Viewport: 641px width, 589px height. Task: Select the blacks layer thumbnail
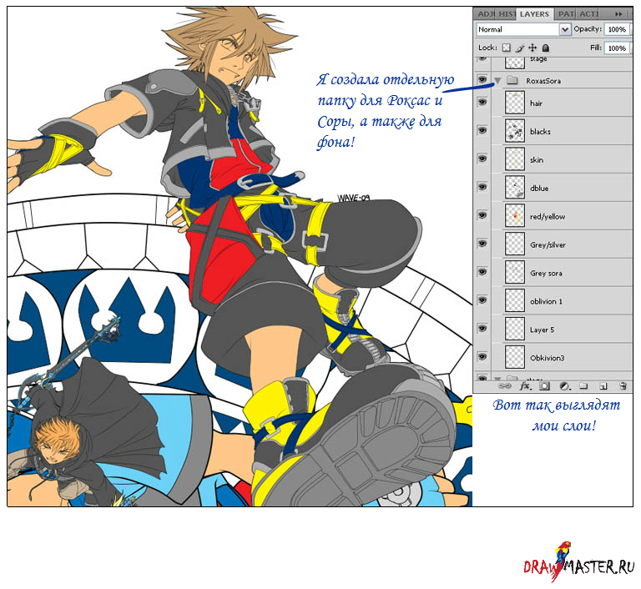coord(515,131)
